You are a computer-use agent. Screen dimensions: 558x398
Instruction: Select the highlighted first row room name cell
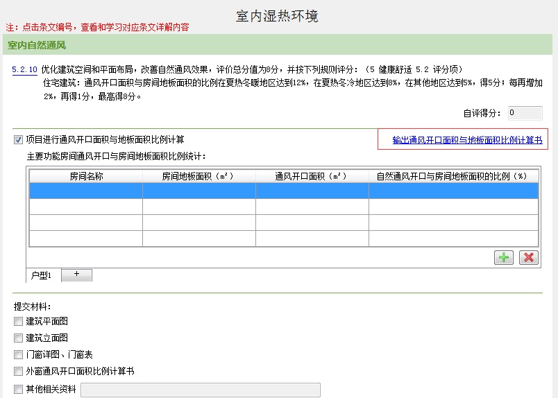[86, 191]
